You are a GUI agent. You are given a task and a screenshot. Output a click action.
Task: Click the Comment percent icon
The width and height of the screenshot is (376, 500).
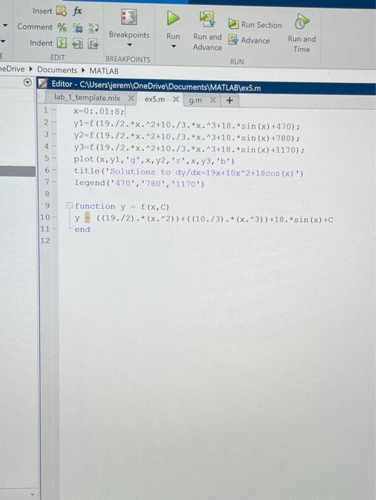(61, 27)
